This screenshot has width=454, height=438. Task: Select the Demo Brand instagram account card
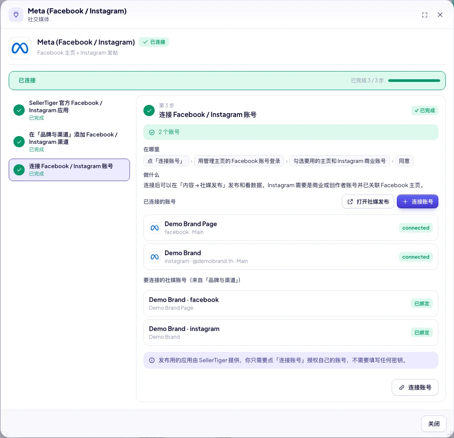click(291, 257)
